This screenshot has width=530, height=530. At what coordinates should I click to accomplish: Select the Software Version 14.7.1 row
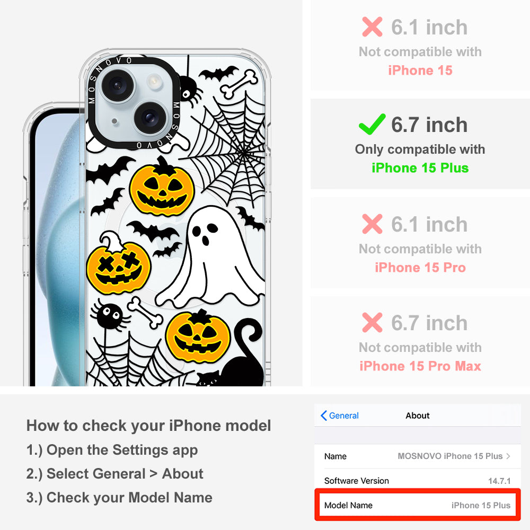(418, 481)
